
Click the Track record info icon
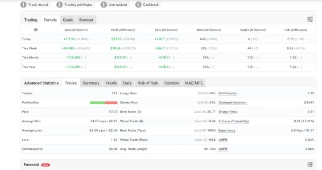pos(24,5)
